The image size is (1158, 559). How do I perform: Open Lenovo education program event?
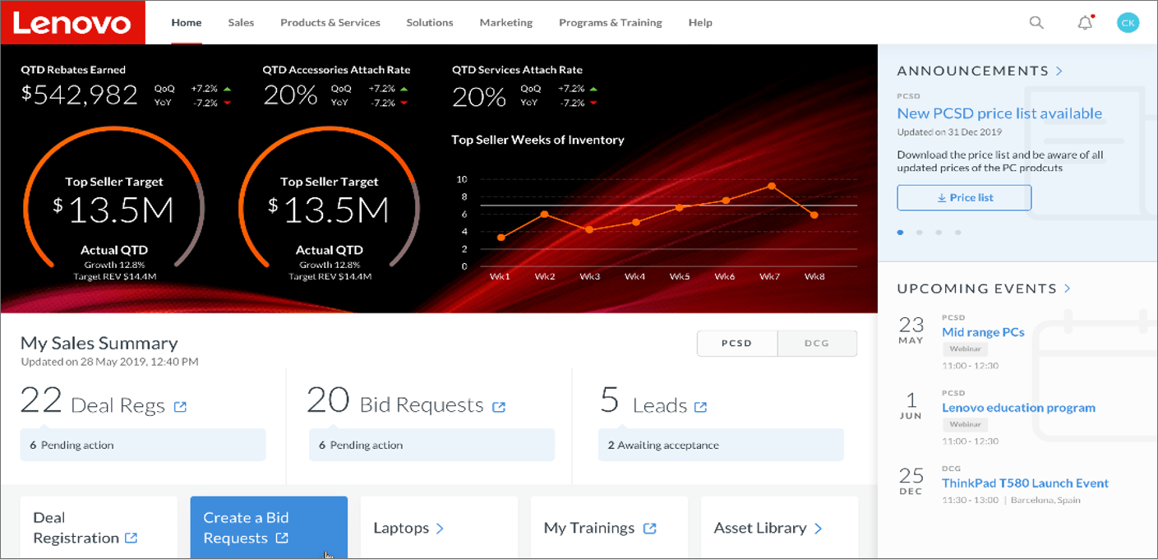point(1018,408)
